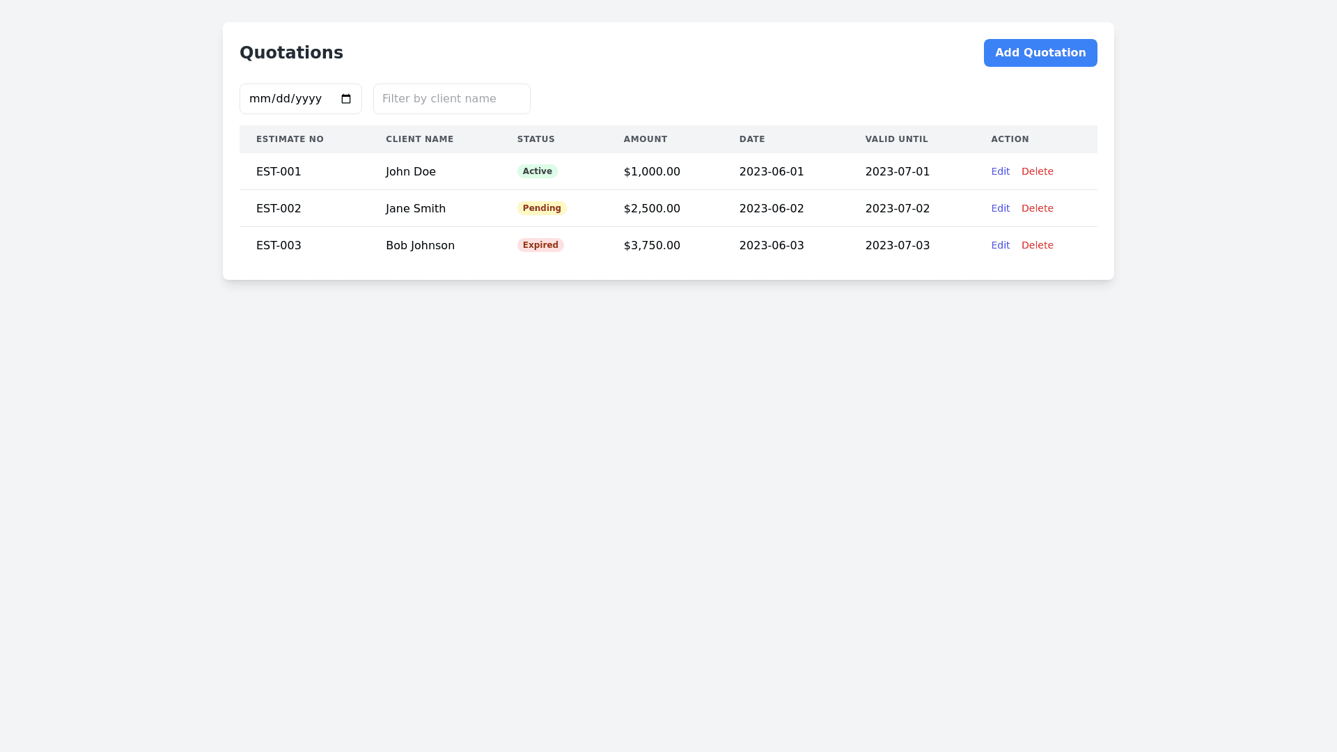Delete the Jane Smith quotation
Image resolution: width=1337 pixels, height=752 pixels.
tap(1037, 208)
